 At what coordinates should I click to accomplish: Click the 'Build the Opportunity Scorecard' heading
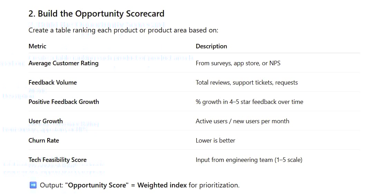click(x=96, y=14)
